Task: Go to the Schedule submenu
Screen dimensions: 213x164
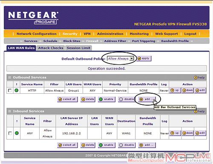Action: point(50,41)
